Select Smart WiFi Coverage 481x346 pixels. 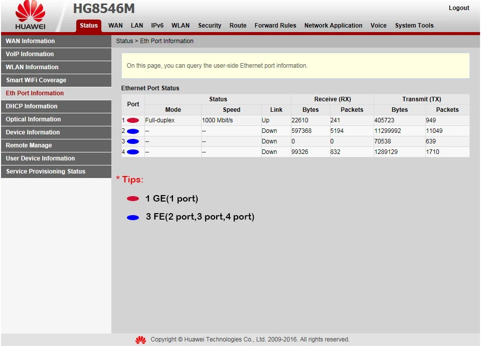pyautogui.click(x=56, y=80)
